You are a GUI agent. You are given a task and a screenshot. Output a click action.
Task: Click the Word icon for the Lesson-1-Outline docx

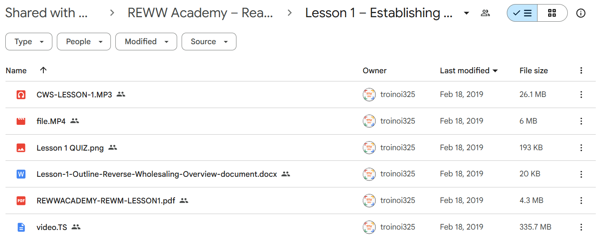tap(21, 174)
